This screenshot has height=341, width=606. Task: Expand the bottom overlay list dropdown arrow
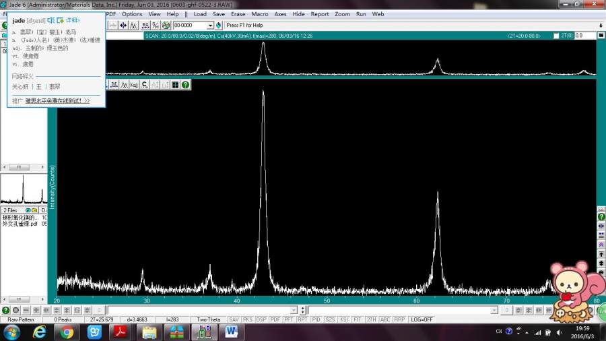click(293, 310)
